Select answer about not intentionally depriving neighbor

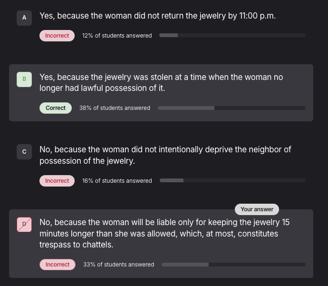(165, 155)
